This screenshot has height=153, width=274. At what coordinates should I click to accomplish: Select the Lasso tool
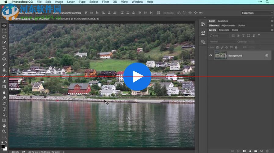pos(4,37)
